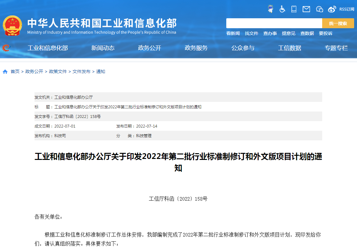This screenshot has width=357, height=249.
Task: Open the Weibo sharing icon
Action: 332,9
